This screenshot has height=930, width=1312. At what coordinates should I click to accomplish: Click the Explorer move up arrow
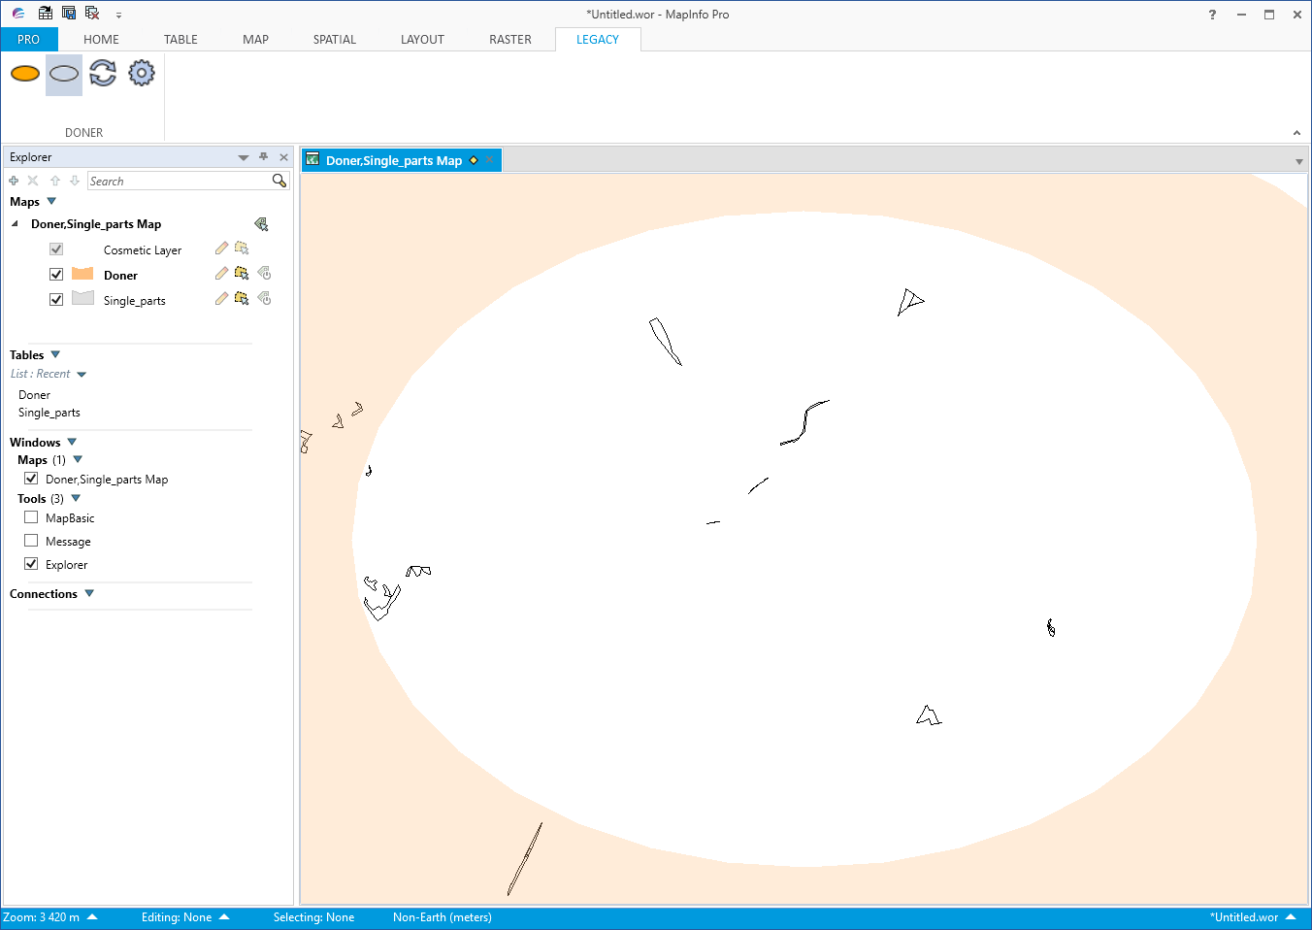pos(55,181)
